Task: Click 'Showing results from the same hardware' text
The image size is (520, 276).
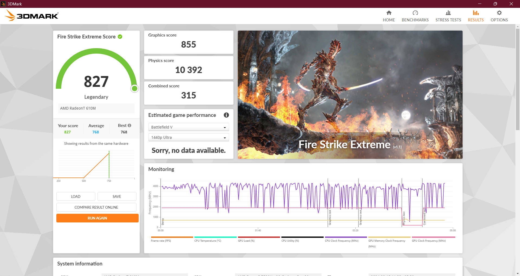Action: pyautogui.click(x=96, y=144)
